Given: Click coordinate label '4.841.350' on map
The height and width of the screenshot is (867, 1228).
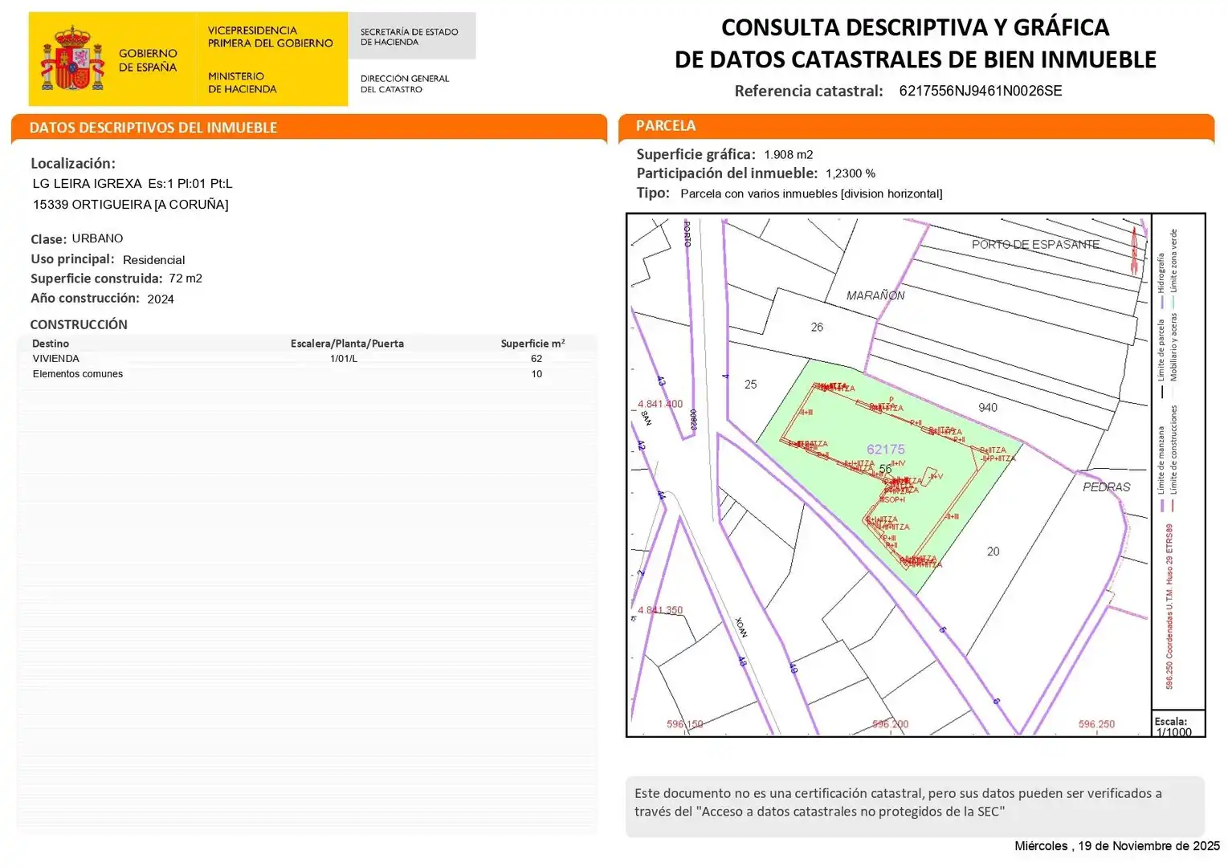Looking at the screenshot, I should 660,611.
